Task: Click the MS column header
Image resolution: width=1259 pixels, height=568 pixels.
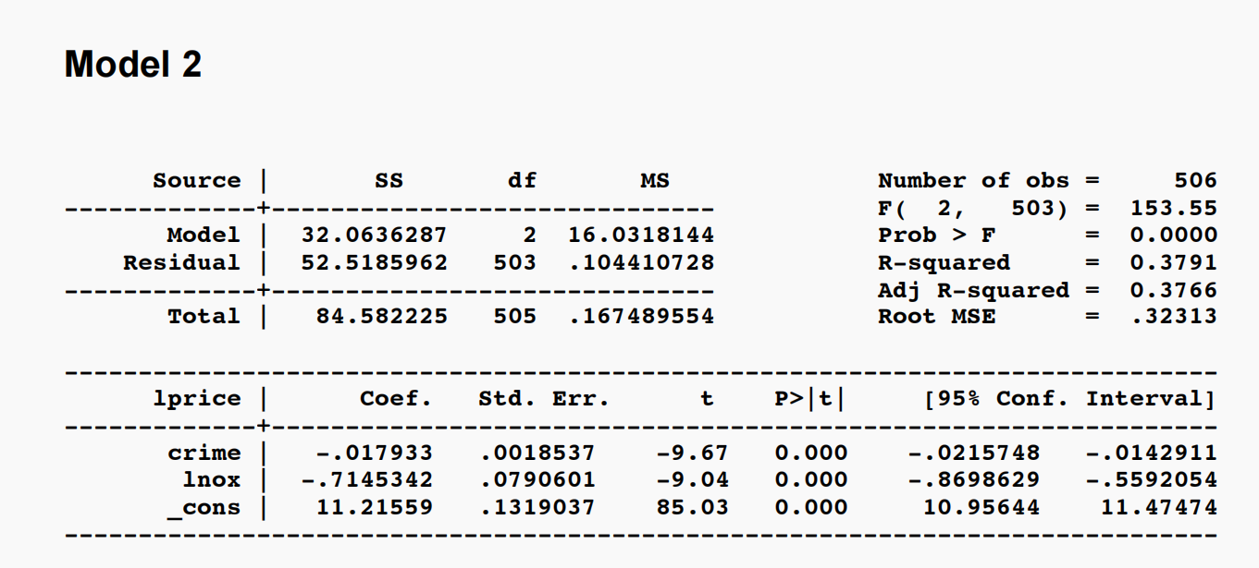Action: coord(652,180)
